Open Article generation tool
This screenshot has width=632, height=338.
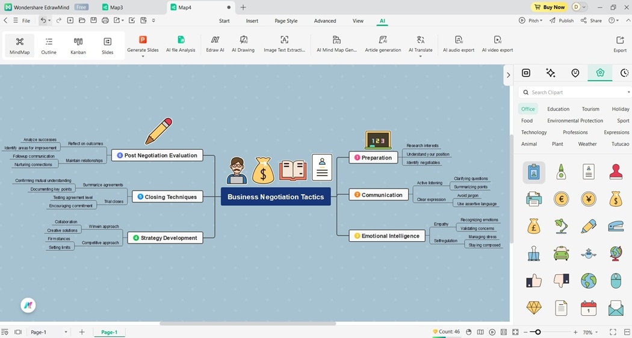pos(383,45)
